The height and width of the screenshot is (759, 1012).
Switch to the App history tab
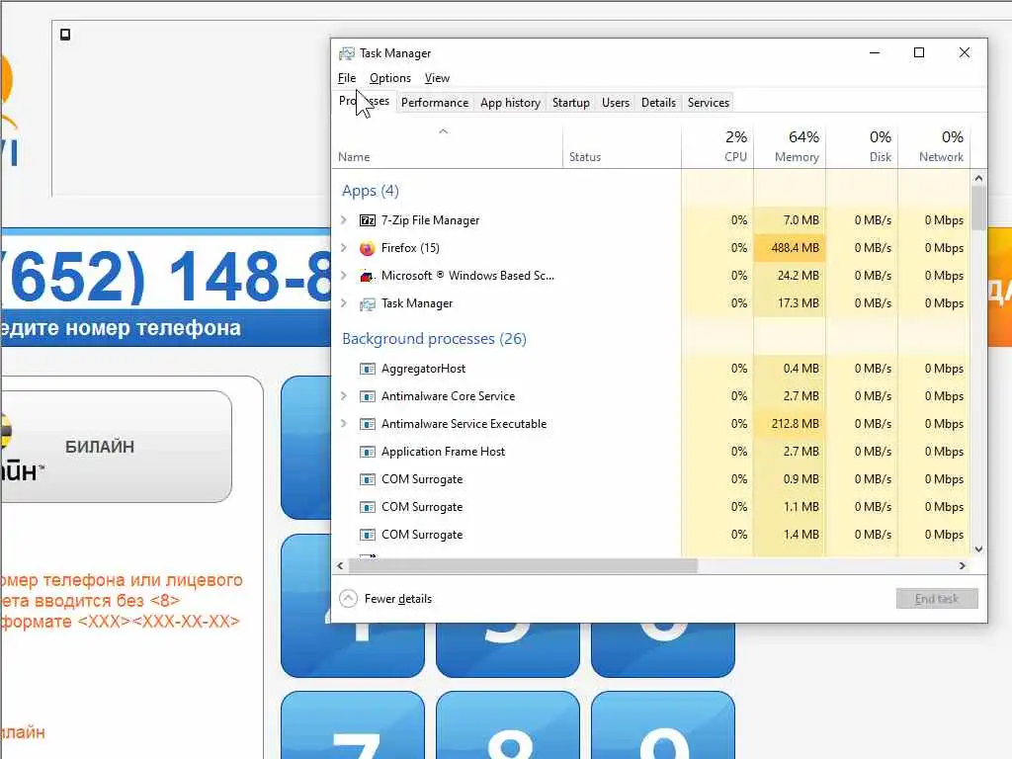coord(510,103)
